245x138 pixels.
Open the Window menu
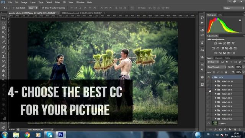pyautogui.click(x=80, y=2)
